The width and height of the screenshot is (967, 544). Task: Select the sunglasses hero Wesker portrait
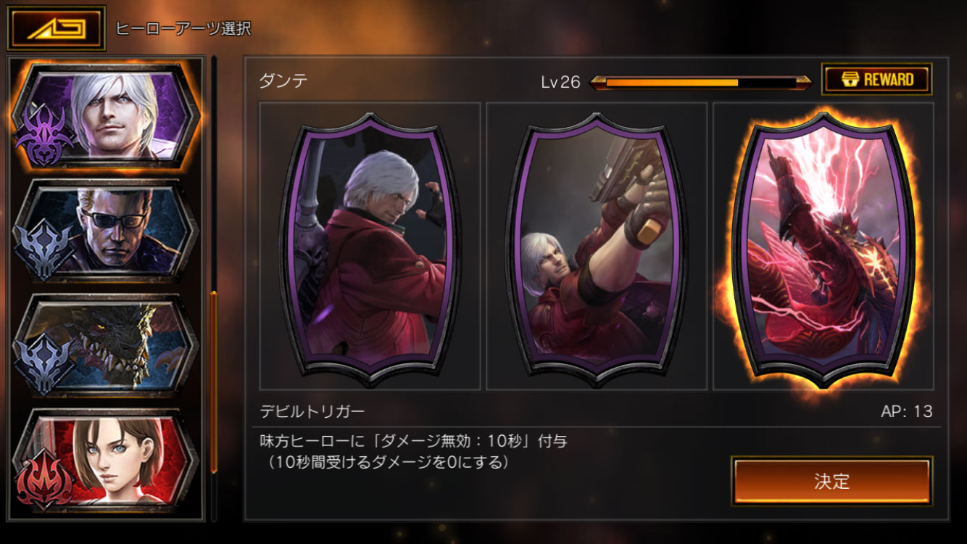(106, 231)
